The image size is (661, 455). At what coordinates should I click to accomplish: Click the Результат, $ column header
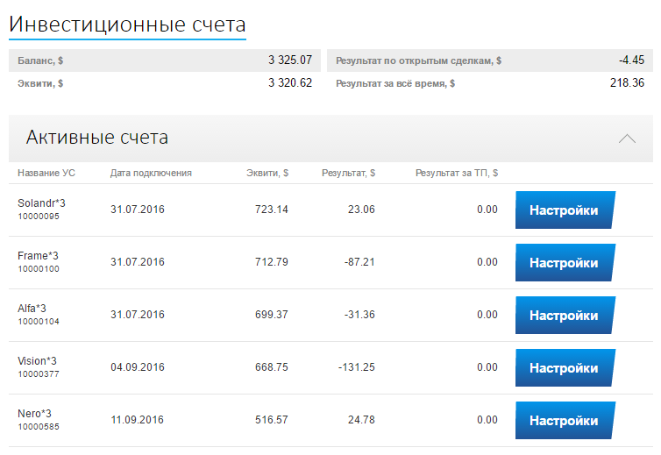[x=348, y=174]
